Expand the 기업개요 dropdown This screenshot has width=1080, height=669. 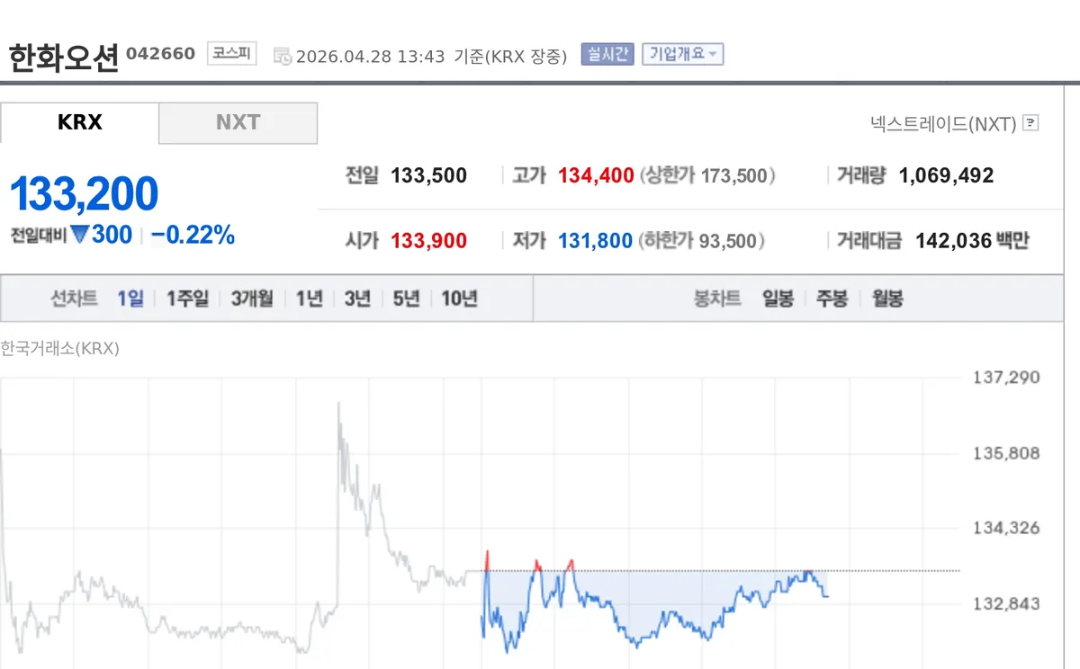[x=682, y=54]
